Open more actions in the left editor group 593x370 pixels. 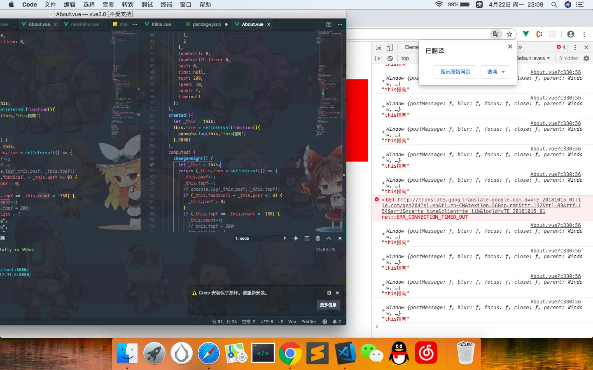(135, 24)
